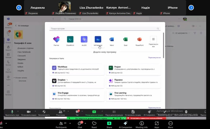Expand audio options arrow beside microphone
This screenshot has height=129, width=210.
click(18, 111)
